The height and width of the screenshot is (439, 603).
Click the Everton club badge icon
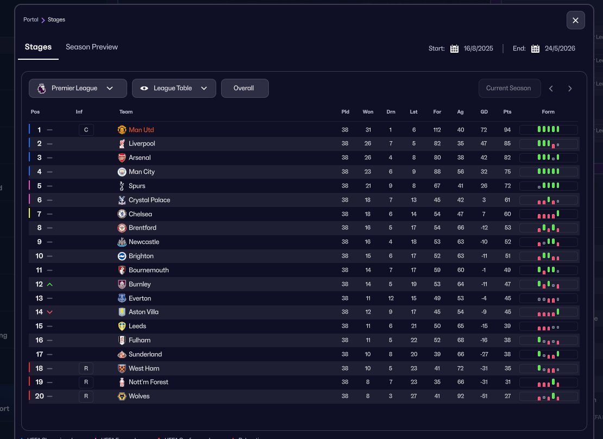click(x=122, y=298)
